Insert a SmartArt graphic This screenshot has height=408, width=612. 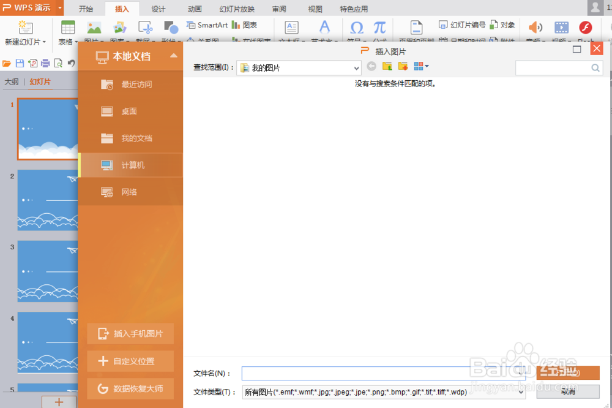coord(207,25)
